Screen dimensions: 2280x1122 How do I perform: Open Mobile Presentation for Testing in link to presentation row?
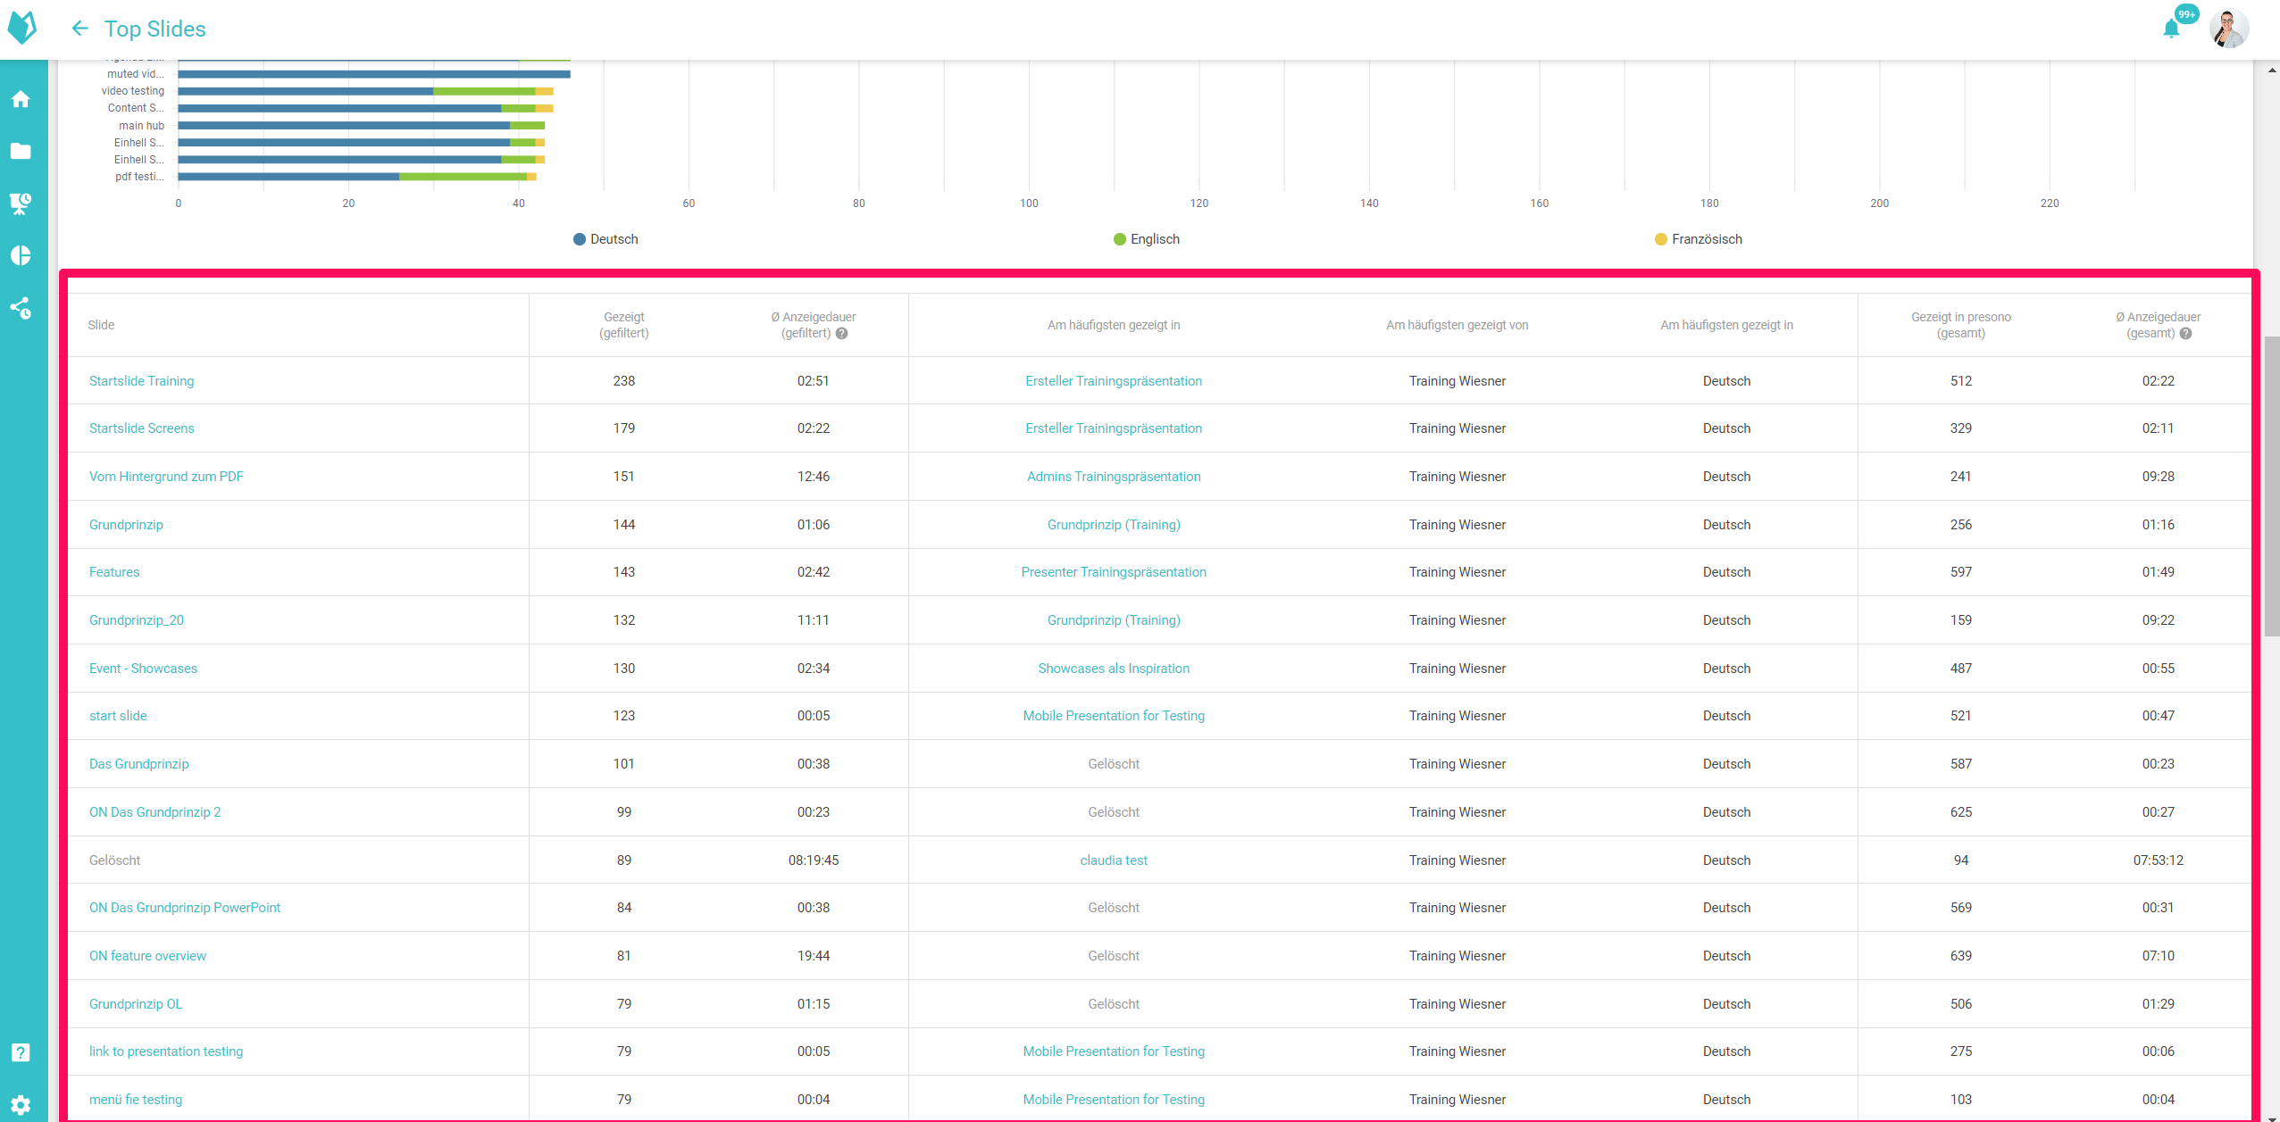tap(1114, 1051)
